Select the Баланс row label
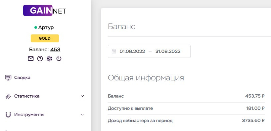 coord(116,96)
